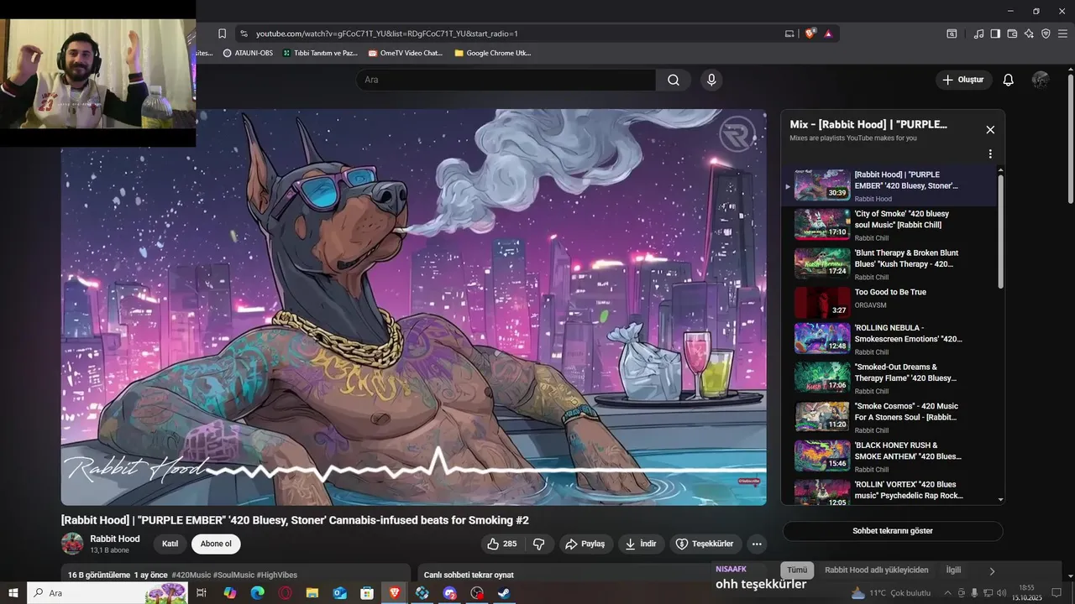Open the browser hamburger menu
This screenshot has width=1075, height=604.
click(1062, 34)
